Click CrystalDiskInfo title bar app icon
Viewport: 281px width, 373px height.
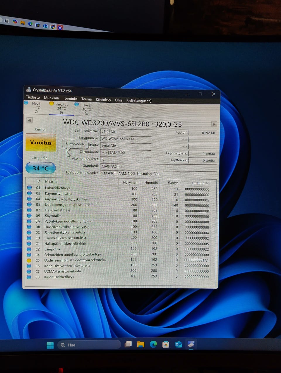pos(29,90)
